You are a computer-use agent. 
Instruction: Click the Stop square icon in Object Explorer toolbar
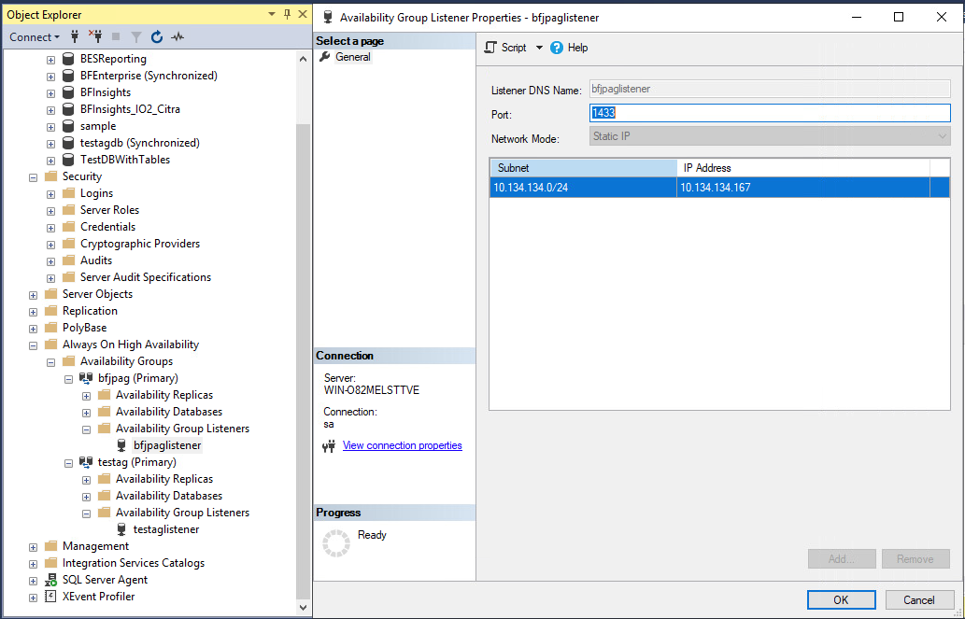tap(116, 37)
